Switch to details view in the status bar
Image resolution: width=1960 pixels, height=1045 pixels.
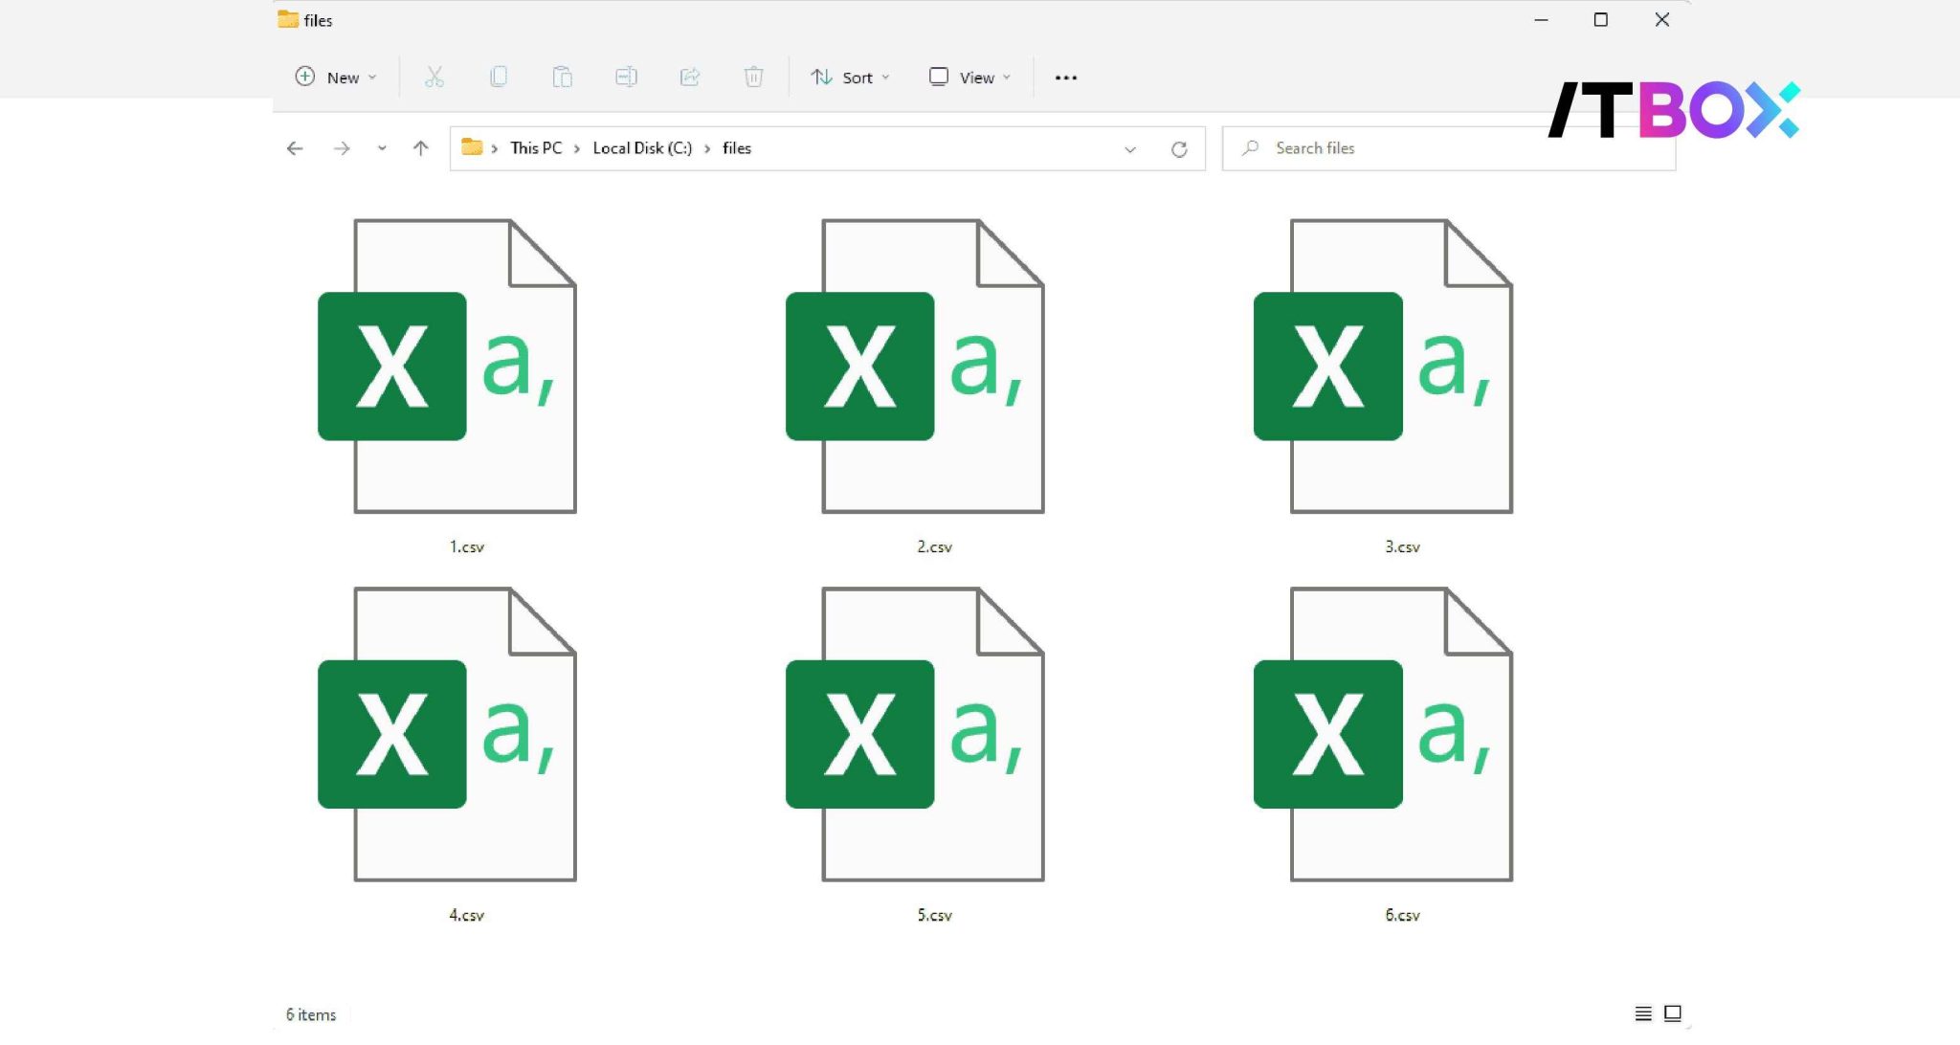(x=1643, y=1012)
